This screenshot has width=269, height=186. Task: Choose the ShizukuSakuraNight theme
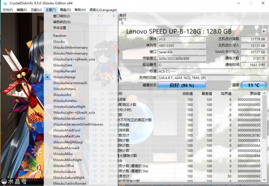click(x=81, y=178)
